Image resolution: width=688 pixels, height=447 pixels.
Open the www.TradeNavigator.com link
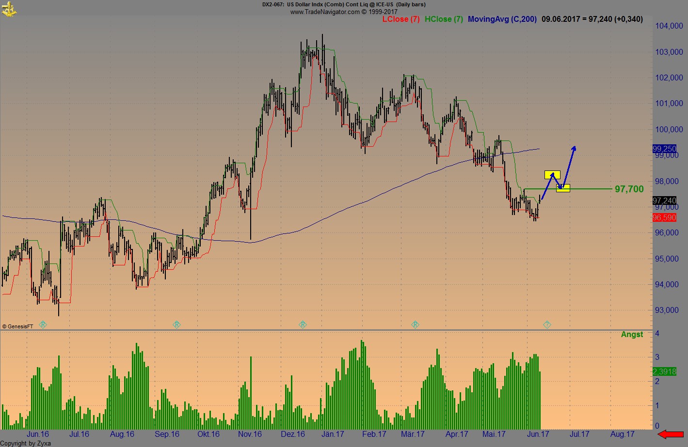click(324, 12)
